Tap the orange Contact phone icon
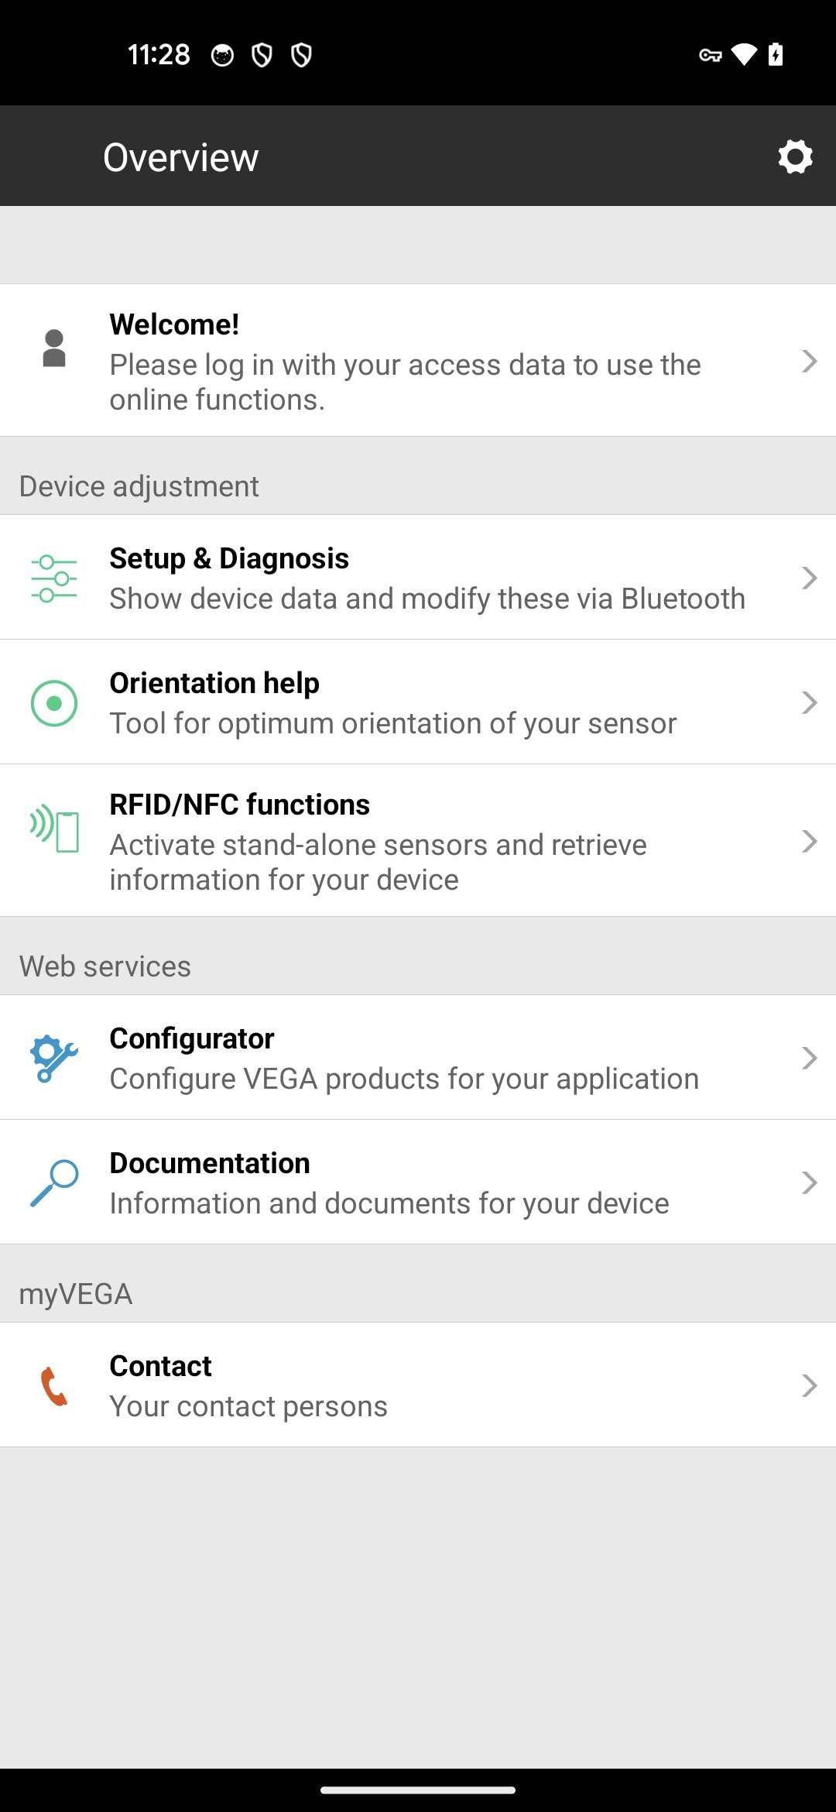 54,1385
